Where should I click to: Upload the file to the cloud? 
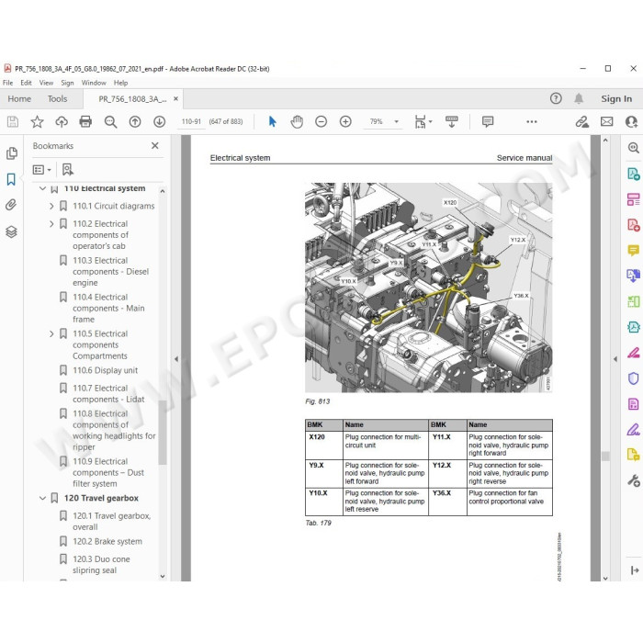pyautogui.click(x=62, y=121)
